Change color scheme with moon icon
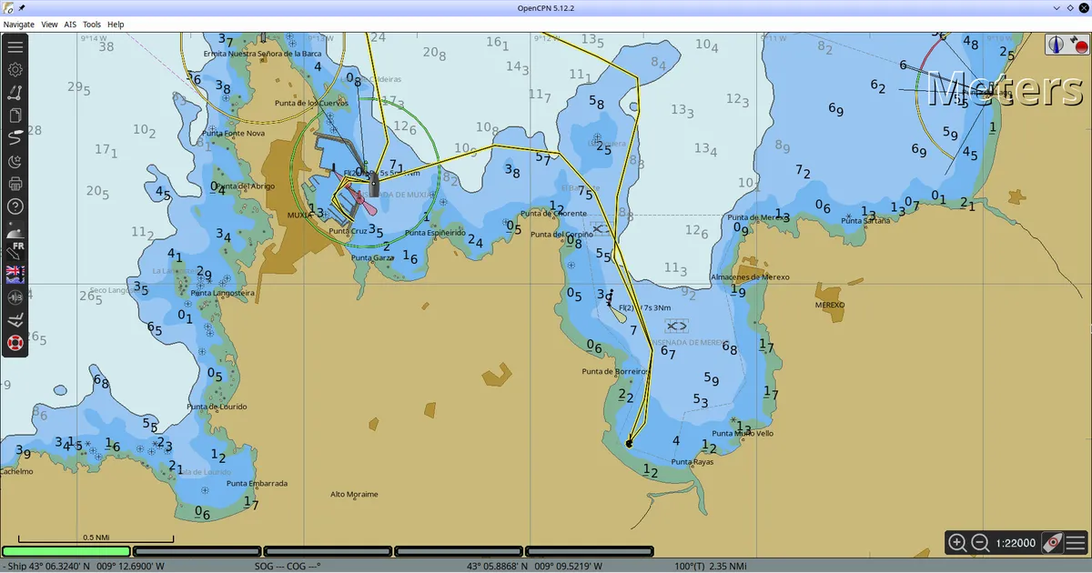 click(15, 161)
